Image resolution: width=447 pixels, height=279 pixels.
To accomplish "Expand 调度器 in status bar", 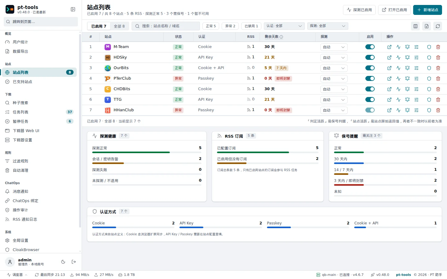I will tap(17, 275).
